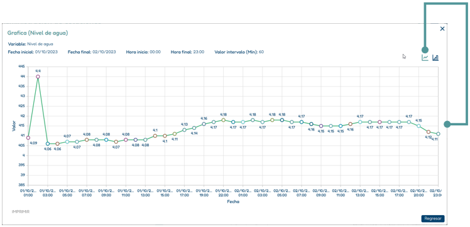This screenshot has width=470, height=227.
Task: Click the title 'Grafica (Nivel de agua)'
Action: [x=38, y=33]
